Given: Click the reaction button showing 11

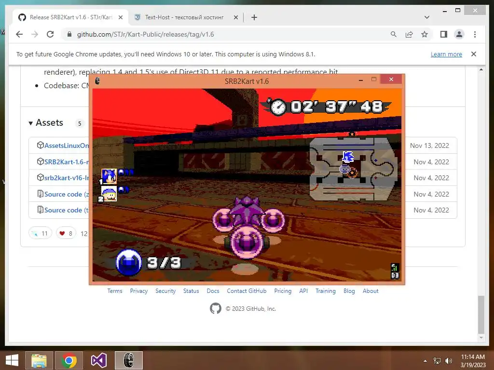Looking at the screenshot, I should click(x=40, y=233).
